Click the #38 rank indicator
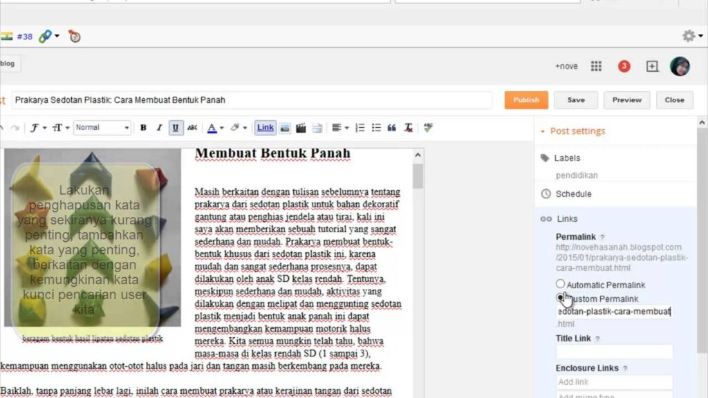708x398 pixels. [x=25, y=37]
